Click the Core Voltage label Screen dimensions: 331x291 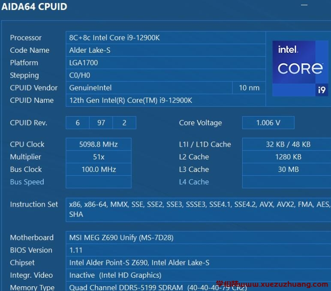[200, 123]
